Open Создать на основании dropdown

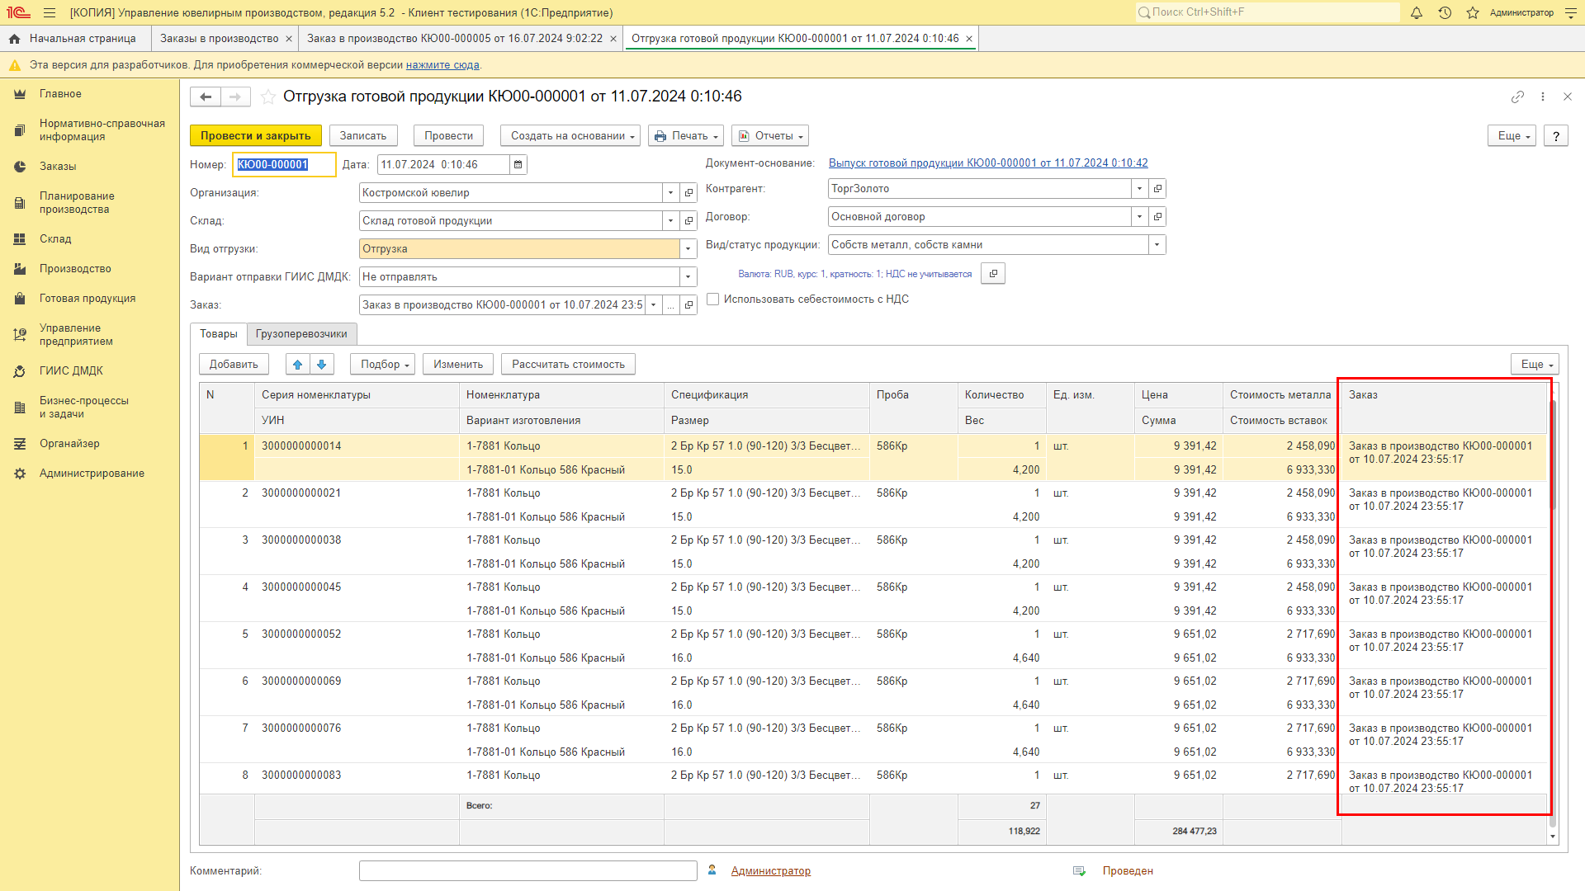pos(570,136)
